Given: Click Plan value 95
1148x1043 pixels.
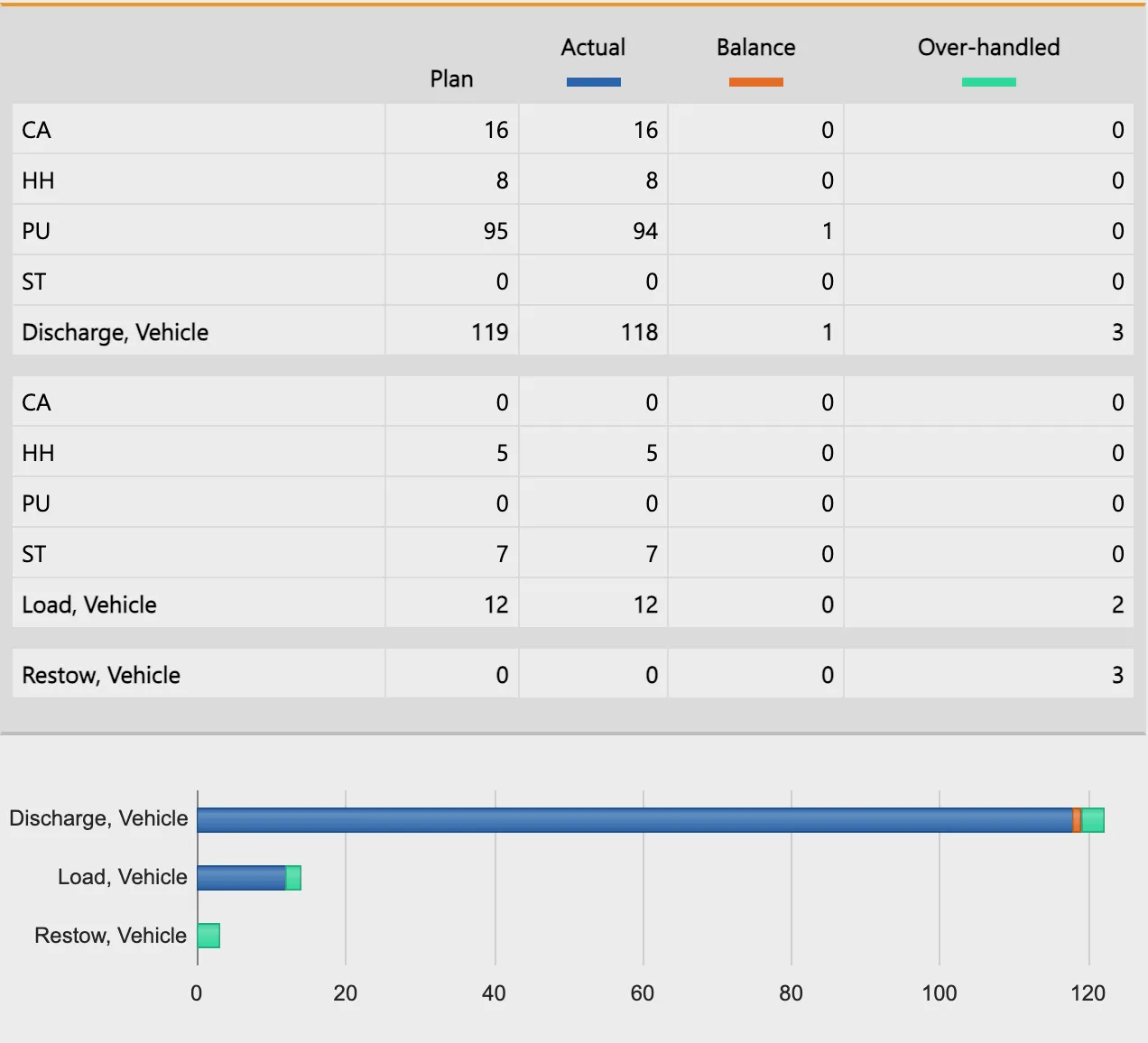Looking at the screenshot, I should [495, 231].
